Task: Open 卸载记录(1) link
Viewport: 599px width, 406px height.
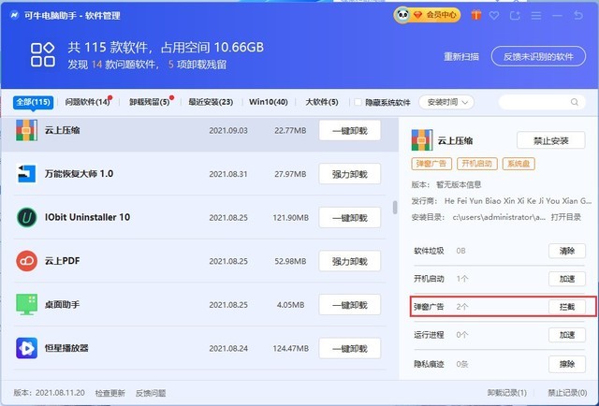Action: pos(506,393)
